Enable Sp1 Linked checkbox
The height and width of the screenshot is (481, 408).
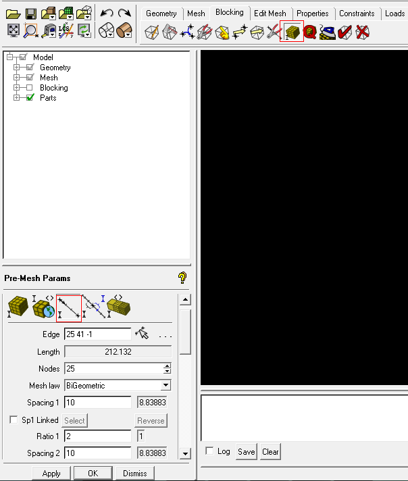coord(14,420)
